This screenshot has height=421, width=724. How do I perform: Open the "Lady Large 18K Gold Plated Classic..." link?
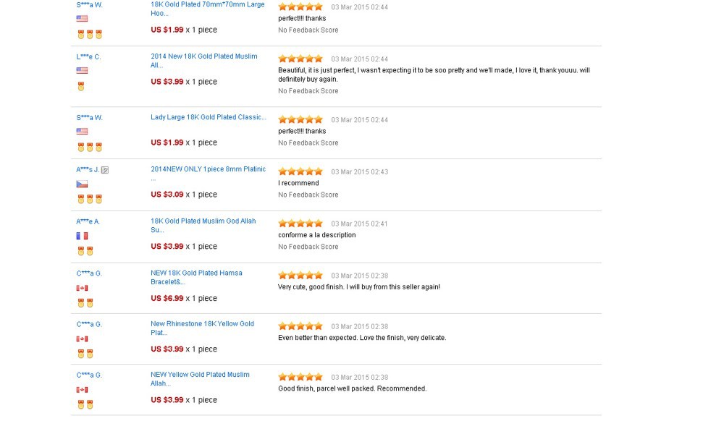208,117
